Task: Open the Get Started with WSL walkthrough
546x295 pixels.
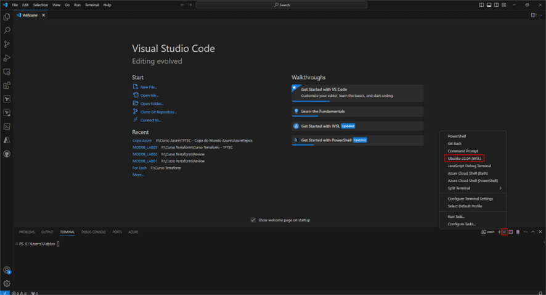Action: (357, 126)
